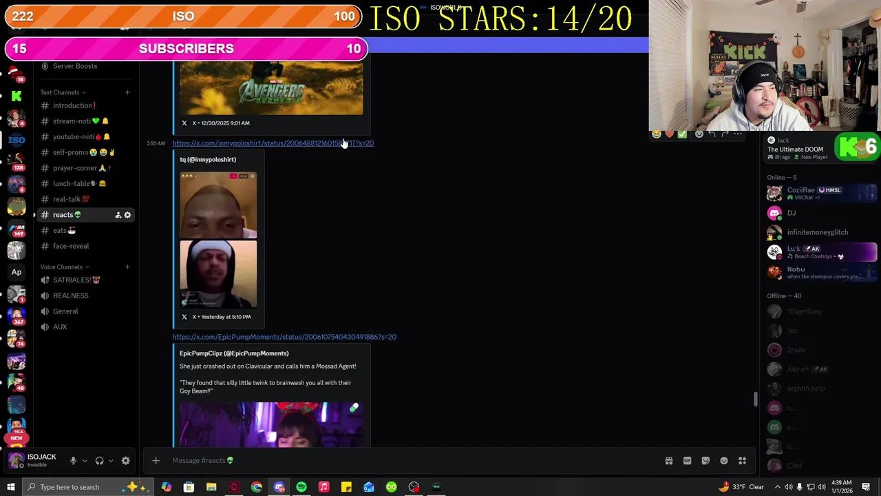Click the plus attachment button

click(156, 461)
